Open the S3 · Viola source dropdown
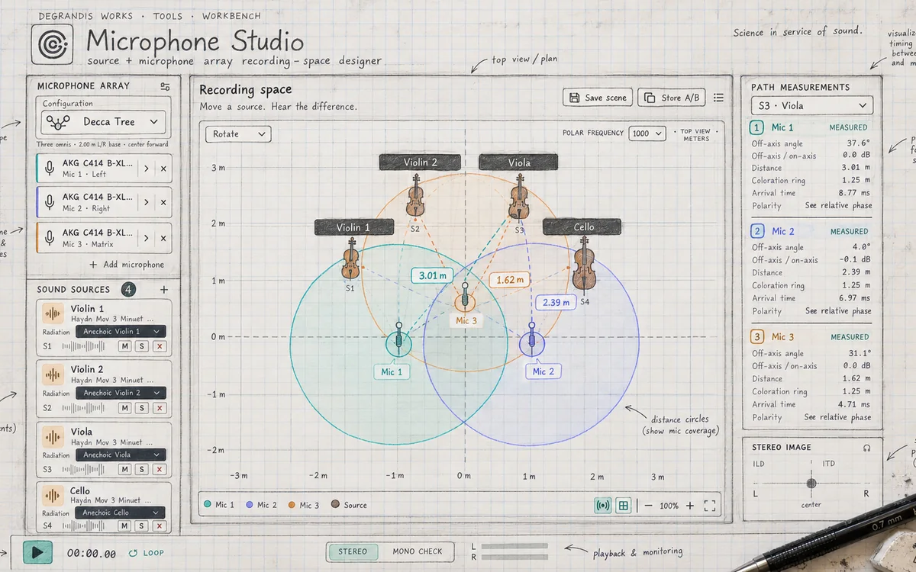 pos(811,106)
